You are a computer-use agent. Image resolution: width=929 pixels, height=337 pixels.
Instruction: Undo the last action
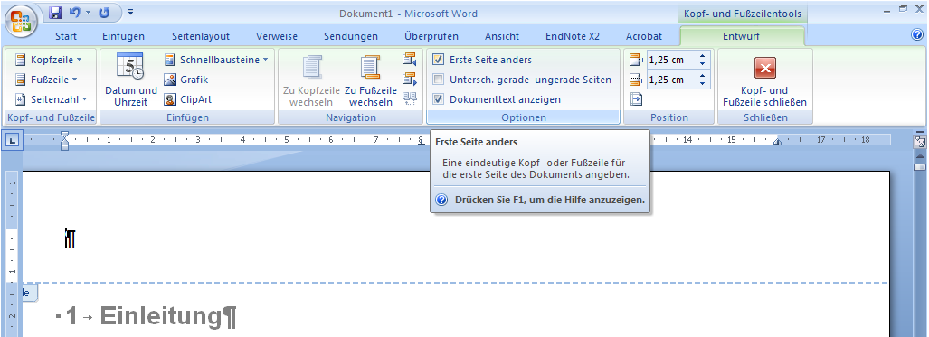(x=75, y=13)
